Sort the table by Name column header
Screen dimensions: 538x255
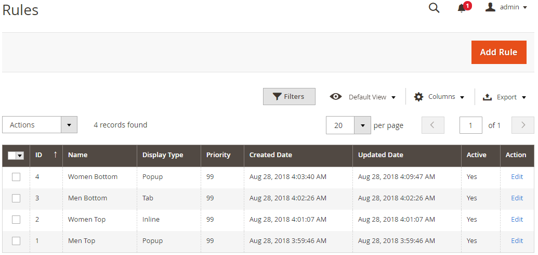(78, 155)
